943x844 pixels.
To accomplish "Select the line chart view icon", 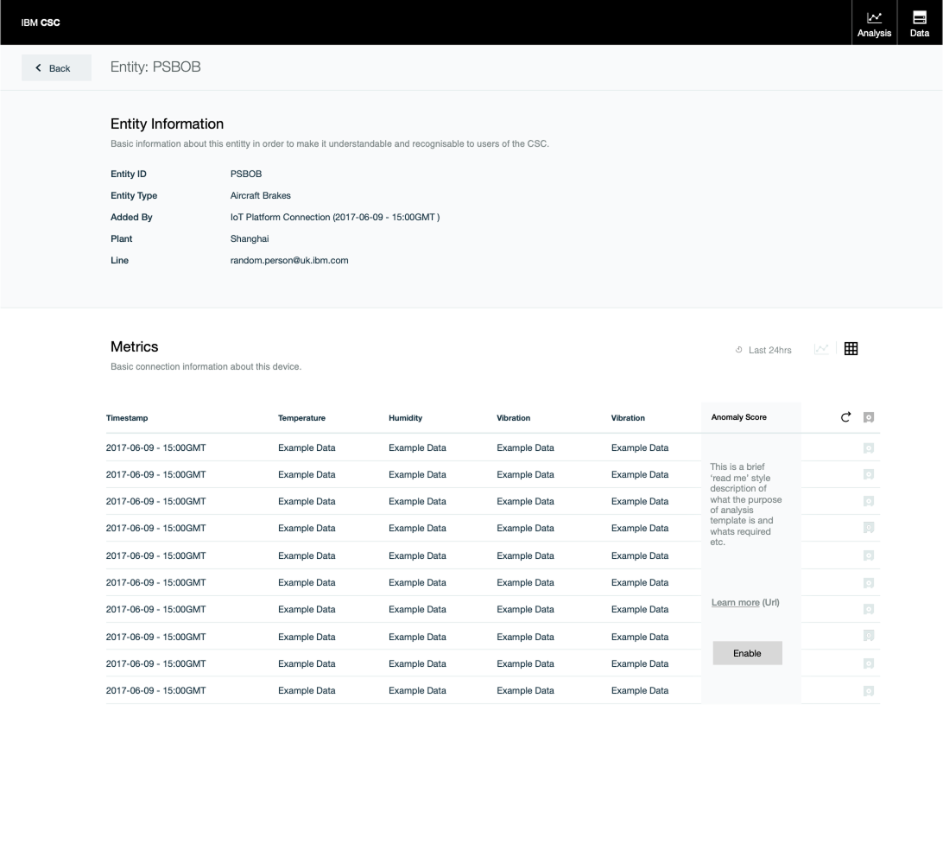I will 820,348.
